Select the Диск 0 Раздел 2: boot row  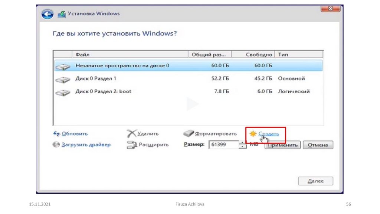tap(188, 91)
